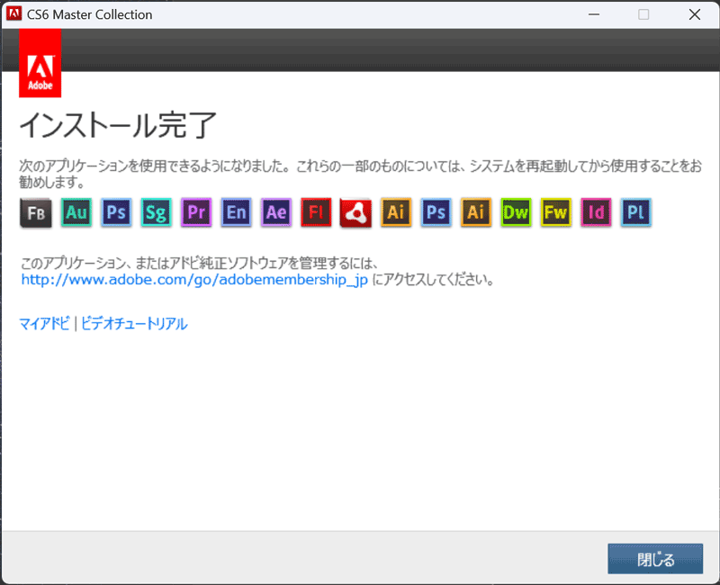Click the Encore (En) icon
The image size is (720, 585).
pos(236,212)
